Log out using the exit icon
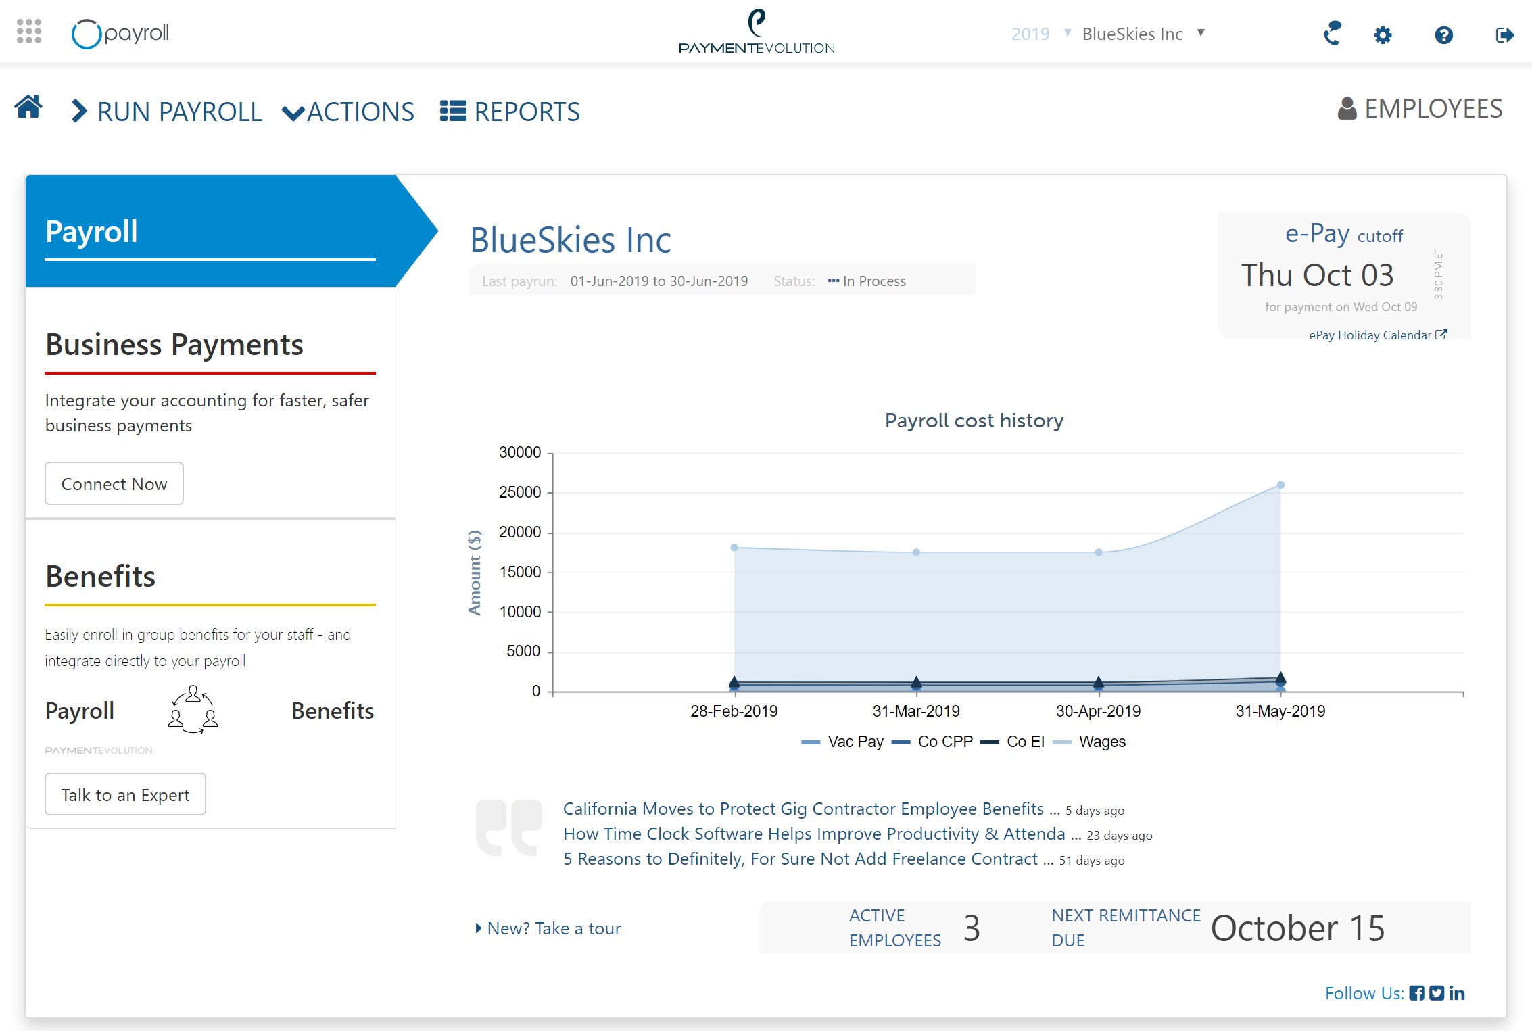The height and width of the screenshot is (1031, 1532). (x=1504, y=35)
